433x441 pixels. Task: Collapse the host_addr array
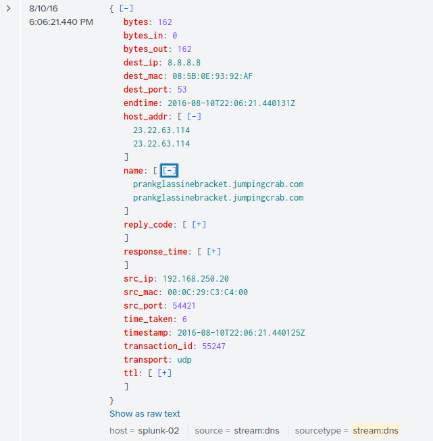[194, 116]
